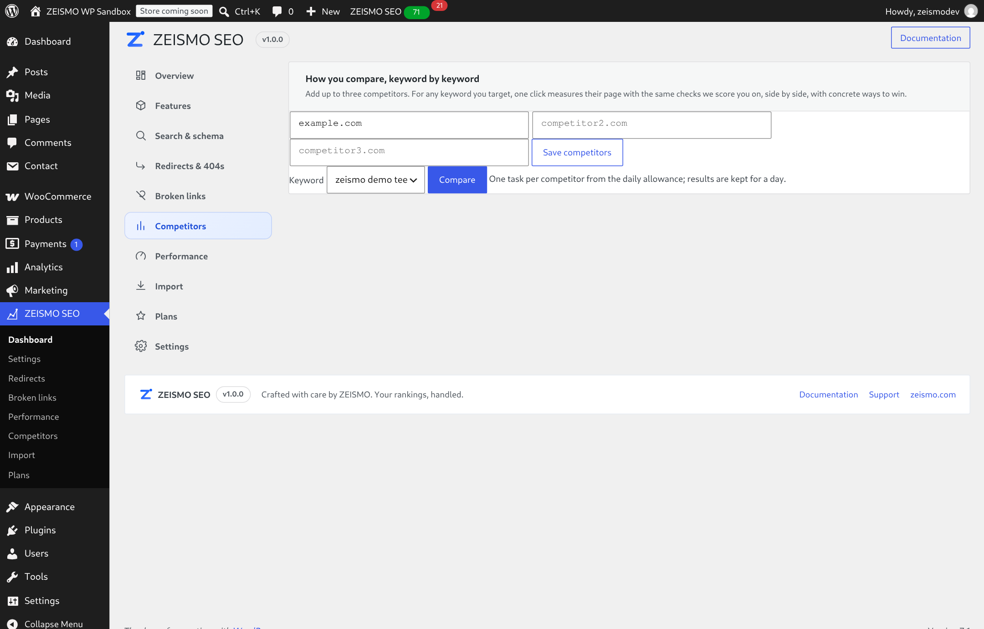The width and height of the screenshot is (984, 629).
Task: Click the Media icon in sidebar
Action: tap(12, 95)
